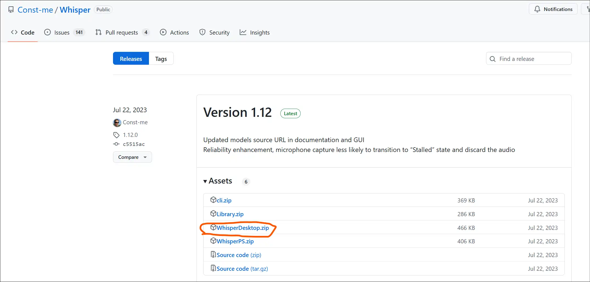
Task: Click the Code angle-brackets icon
Action: pyautogui.click(x=14, y=32)
